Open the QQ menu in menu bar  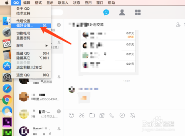click(16, 3)
